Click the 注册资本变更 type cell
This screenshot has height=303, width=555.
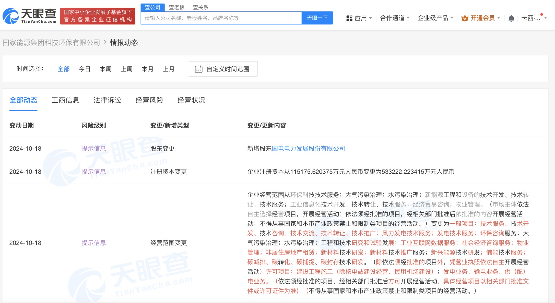168,172
